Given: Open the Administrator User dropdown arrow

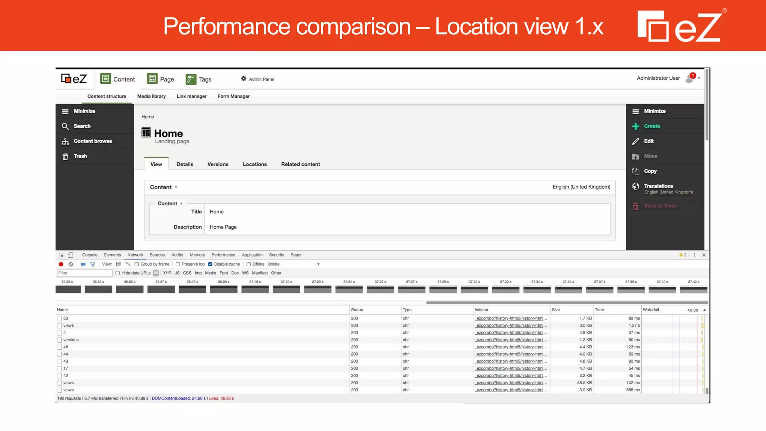Looking at the screenshot, I should (699, 79).
